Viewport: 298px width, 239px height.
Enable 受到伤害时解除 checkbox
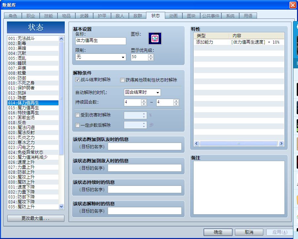77,115
